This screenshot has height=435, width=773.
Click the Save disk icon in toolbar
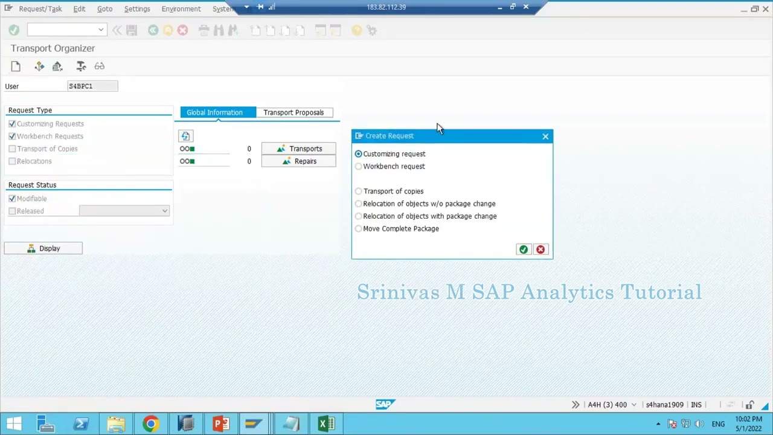click(x=132, y=30)
